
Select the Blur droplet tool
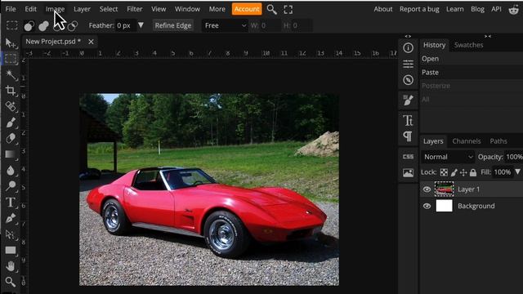(x=11, y=171)
